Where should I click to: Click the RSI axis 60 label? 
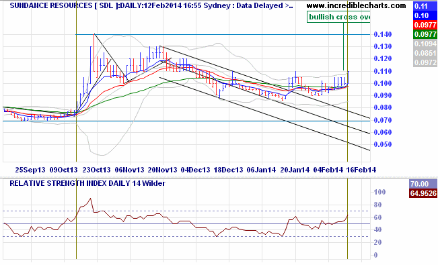(x=377, y=217)
